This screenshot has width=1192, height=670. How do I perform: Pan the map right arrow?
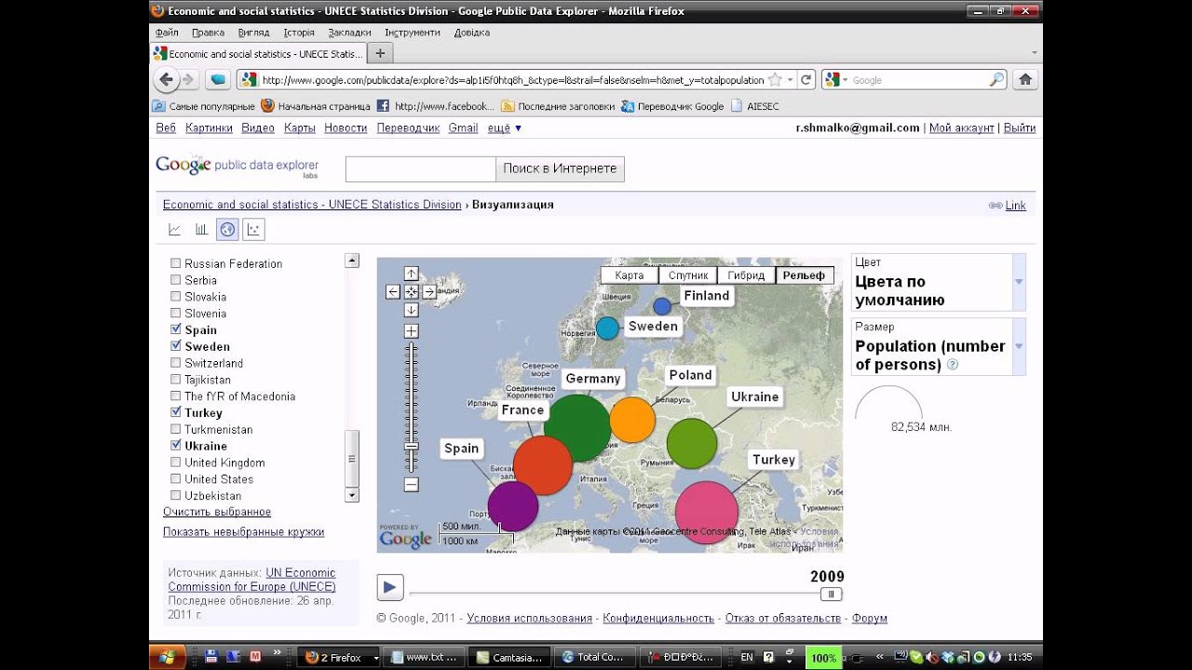click(x=429, y=292)
